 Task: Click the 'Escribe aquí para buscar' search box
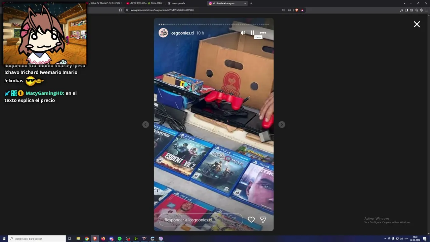(x=37, y=239)
